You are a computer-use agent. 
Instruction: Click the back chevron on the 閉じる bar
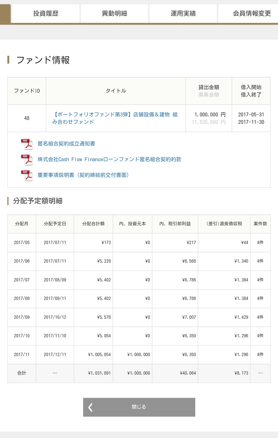coord(90,407)
